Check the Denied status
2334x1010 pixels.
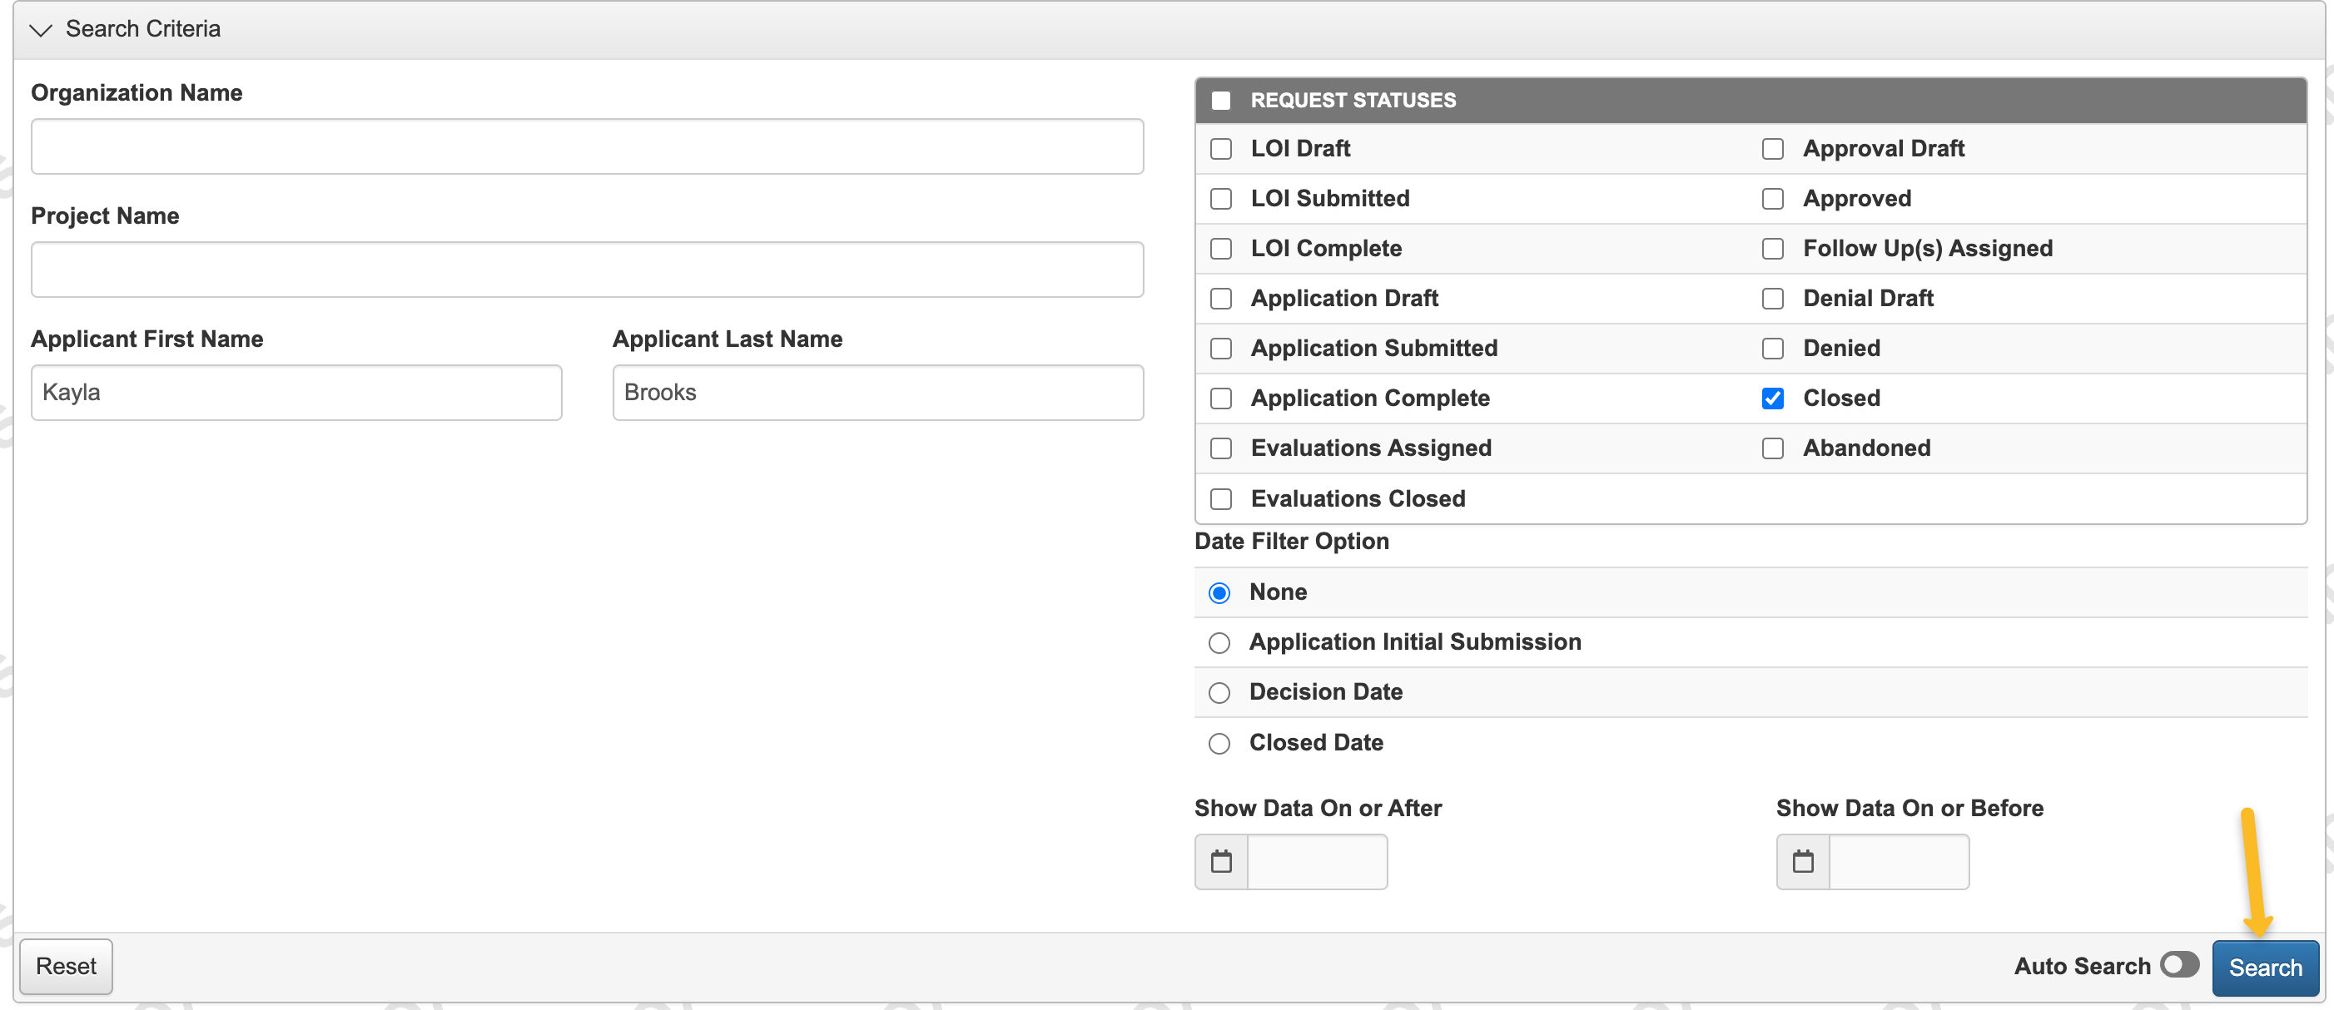(x=1773, y=348)
